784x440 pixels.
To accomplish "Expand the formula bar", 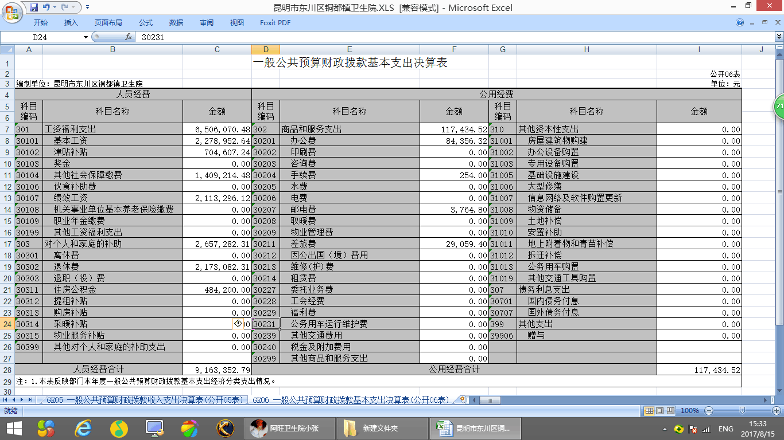I will pyautogui.click(x=779, y=37).
